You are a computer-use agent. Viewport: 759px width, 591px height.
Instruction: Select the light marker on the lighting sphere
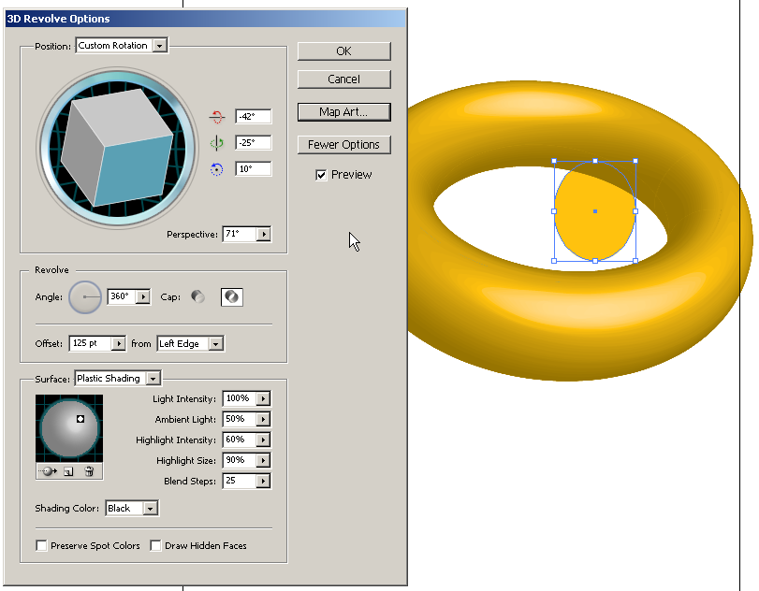80,419
